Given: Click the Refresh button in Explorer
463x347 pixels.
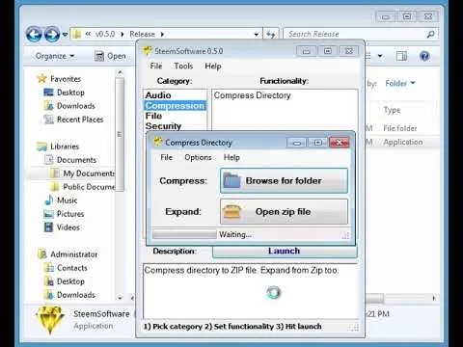Looking at the screenshot, I should pyautogui.click(x=271, y=34).
